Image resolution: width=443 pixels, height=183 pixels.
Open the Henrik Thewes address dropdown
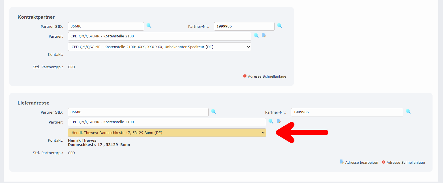tap(167, 133)
